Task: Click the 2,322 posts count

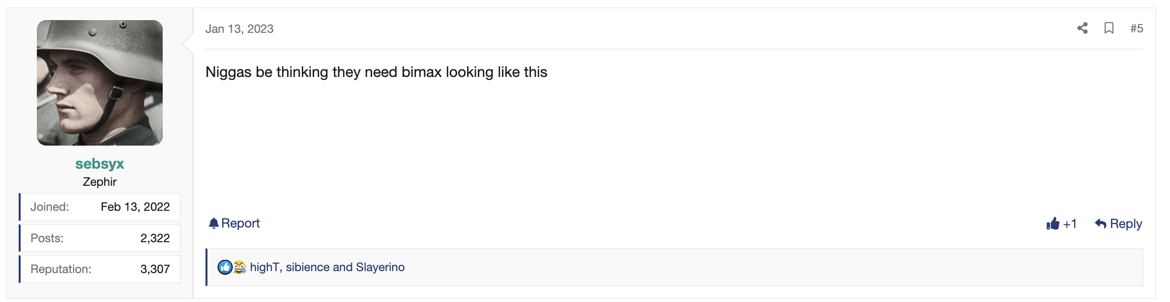Action: (x=155, y=238)
